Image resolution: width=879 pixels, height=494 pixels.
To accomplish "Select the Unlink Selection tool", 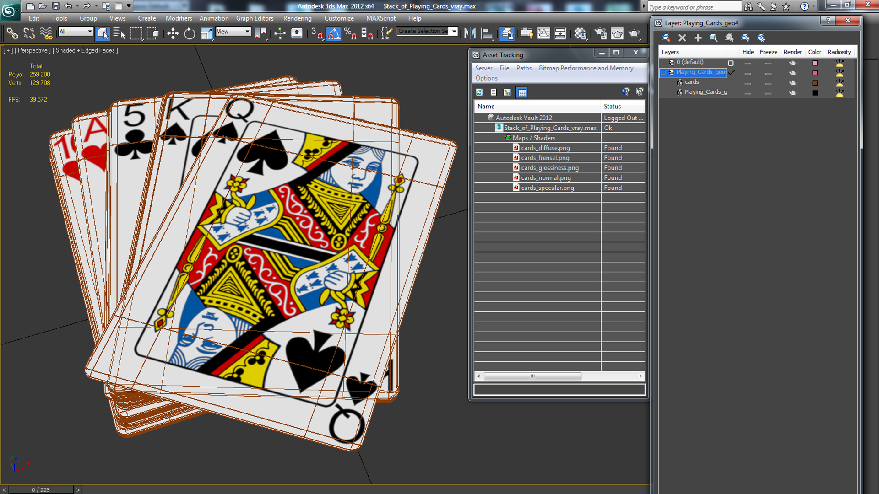I will [x=29, y=33].
